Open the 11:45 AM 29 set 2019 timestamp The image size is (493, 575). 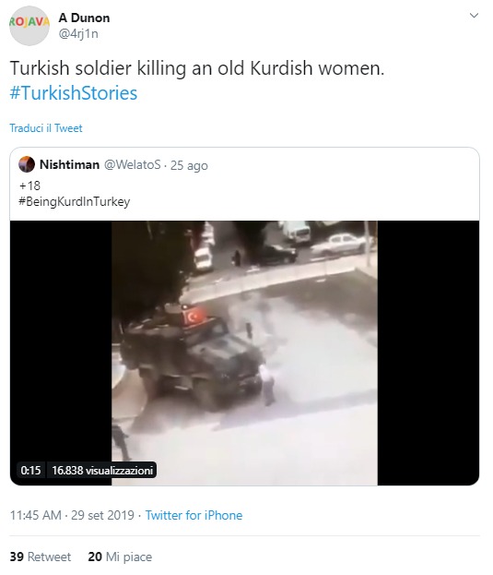pos(72,515)
